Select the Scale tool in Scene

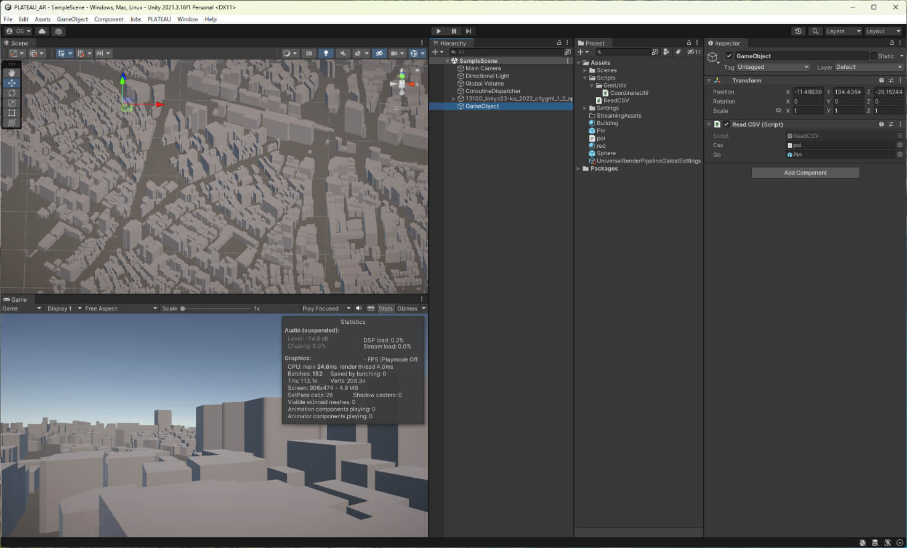[x=12, y=103]
